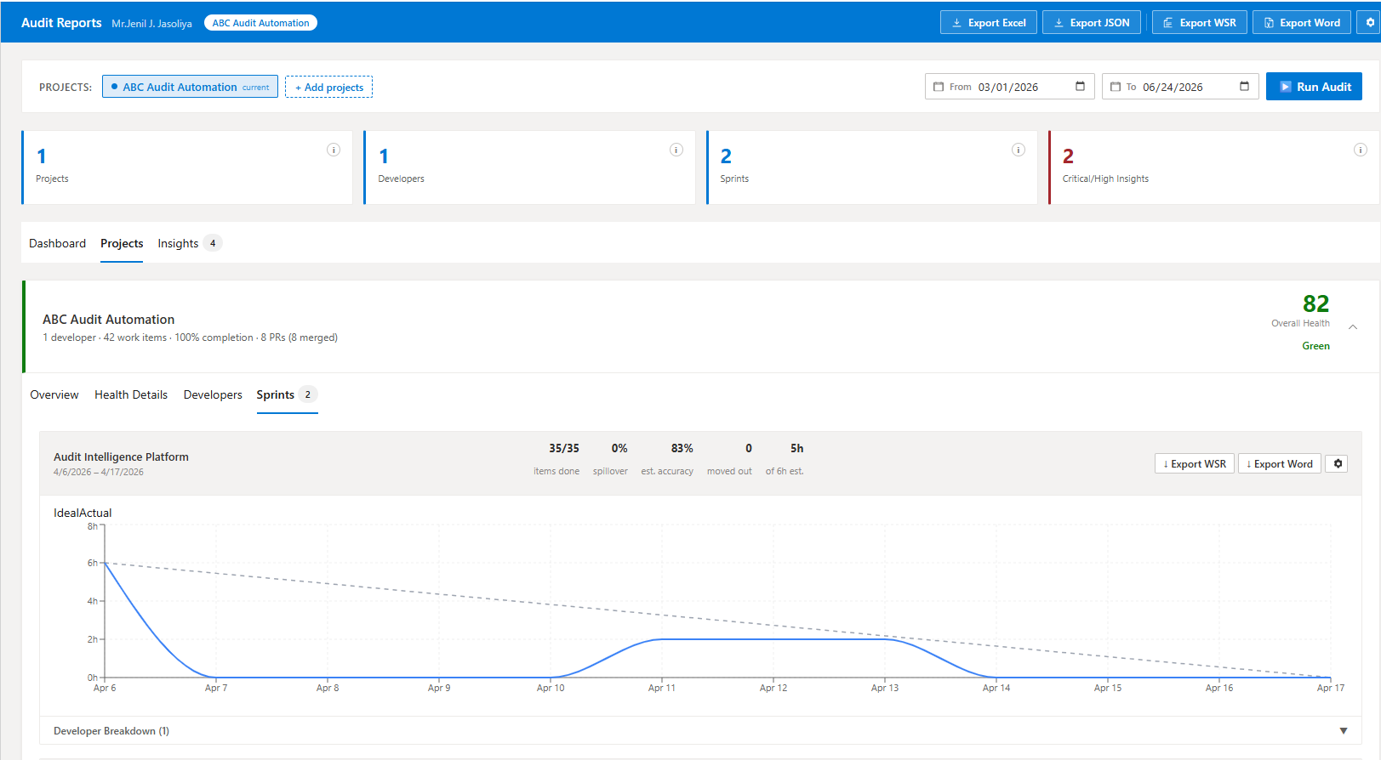This screenshot has height=760, width=1381.
Task: Click sprint date range 4/6/2026 – 4/17/2026
Action: [x=99, y=472]
